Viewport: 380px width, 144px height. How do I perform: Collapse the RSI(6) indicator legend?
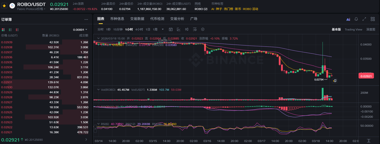(x=98, y=124)
